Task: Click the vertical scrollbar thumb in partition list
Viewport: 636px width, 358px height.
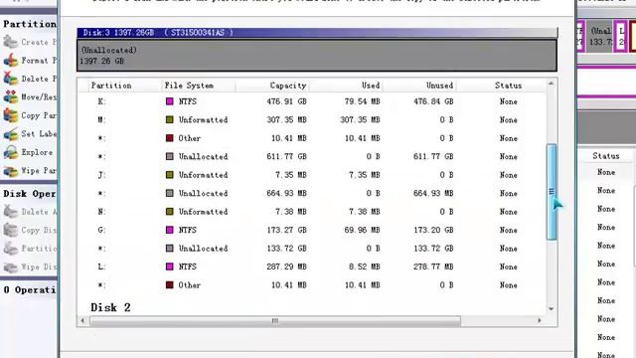Action: pos(552,192)
